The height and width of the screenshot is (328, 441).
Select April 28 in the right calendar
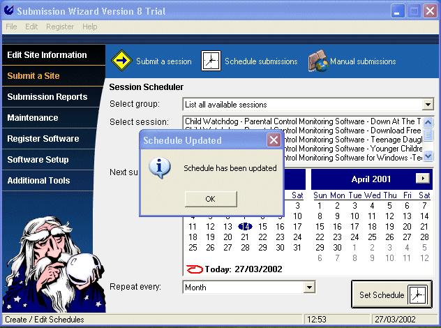(424, 237)
